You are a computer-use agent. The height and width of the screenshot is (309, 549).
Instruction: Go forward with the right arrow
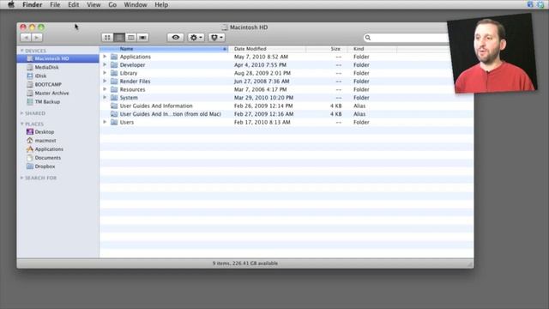click(x=37, y=38)
